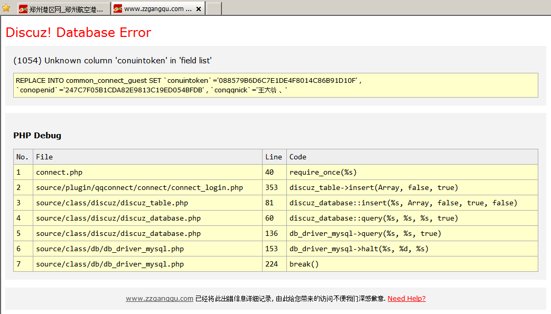
Task: Click line number 153
Action: [272, 249]
